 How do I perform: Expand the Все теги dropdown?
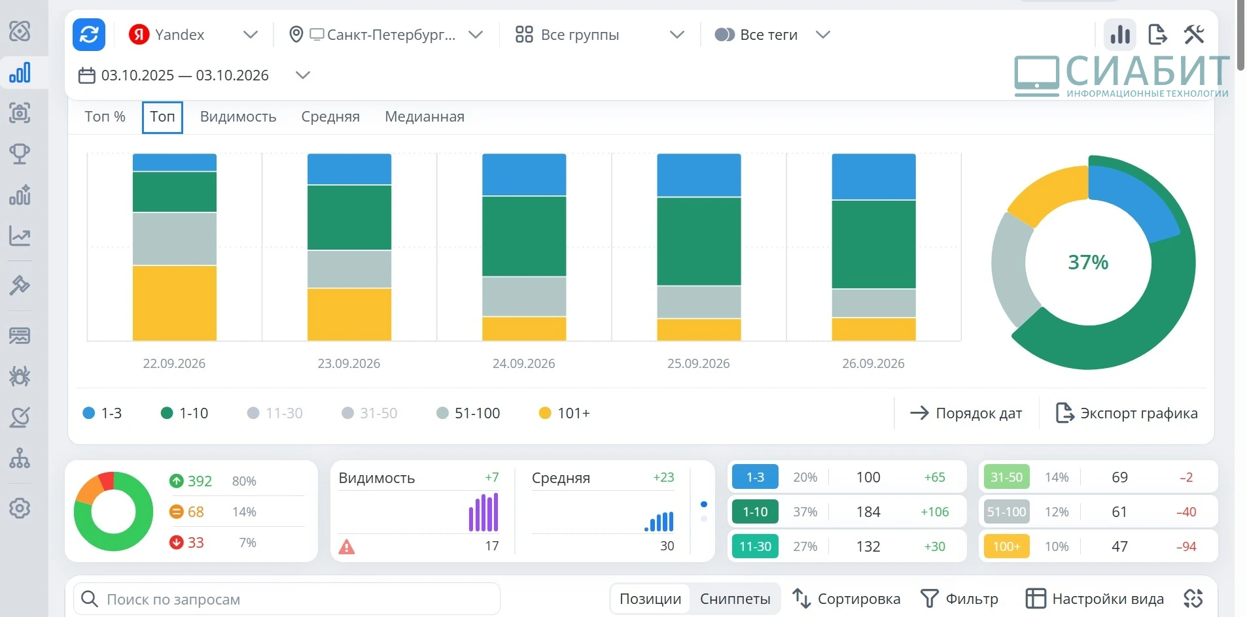772,35
